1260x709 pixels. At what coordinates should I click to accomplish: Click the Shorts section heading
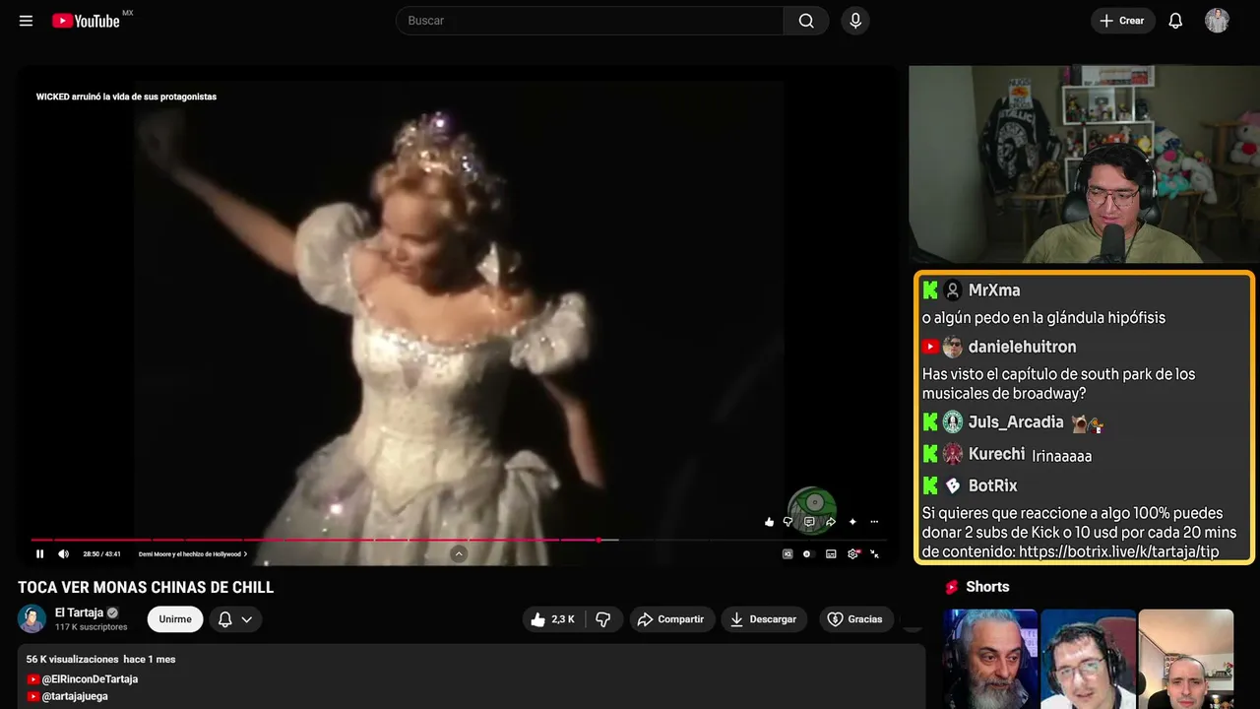[x=987, y=587]
